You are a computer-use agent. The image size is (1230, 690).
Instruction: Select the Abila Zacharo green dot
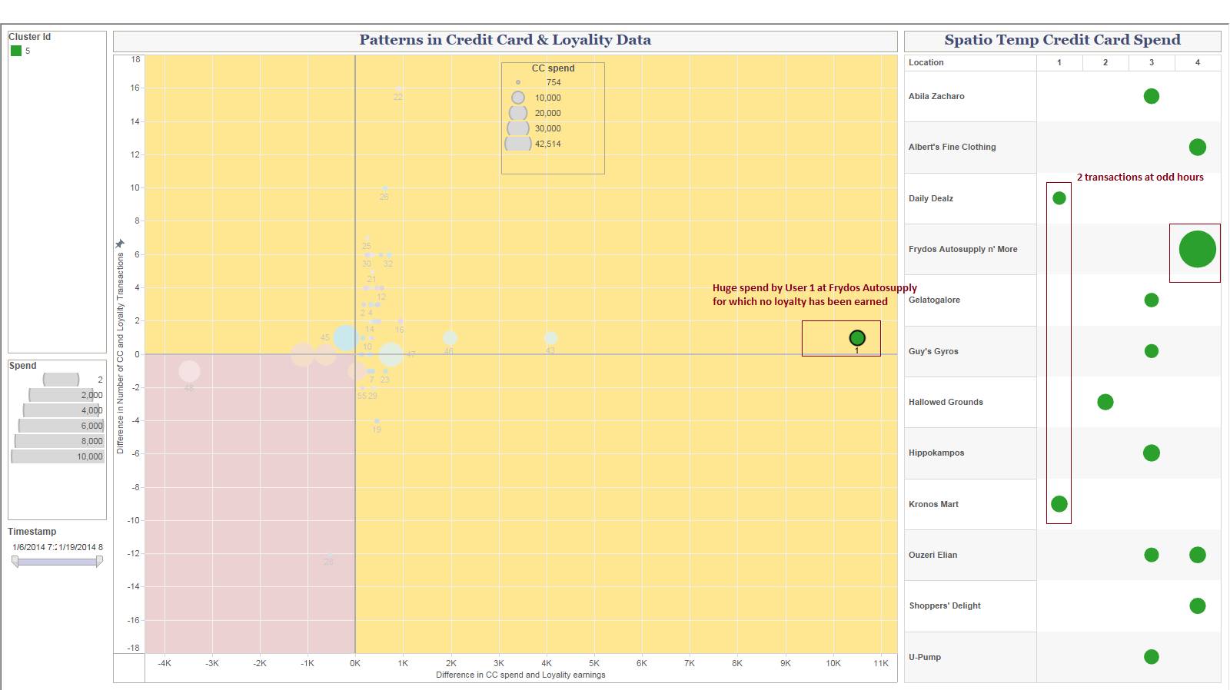pos(1151,96)
